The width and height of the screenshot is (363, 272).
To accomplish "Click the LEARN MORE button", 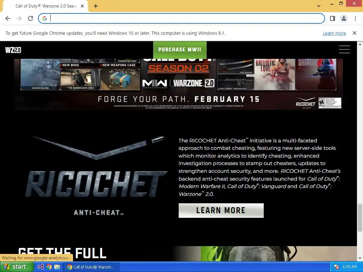I will coord(221,210).
